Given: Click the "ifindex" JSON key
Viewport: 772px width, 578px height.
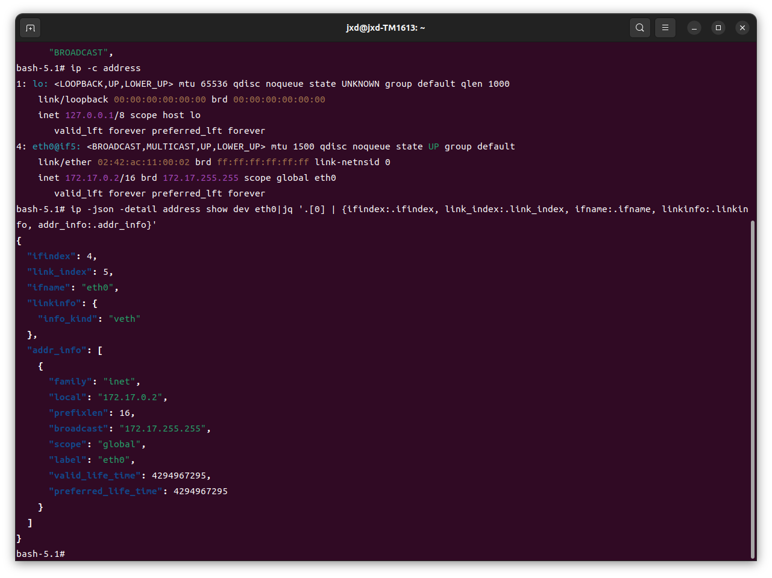Looking at the screenshot, I should (51, 256).
